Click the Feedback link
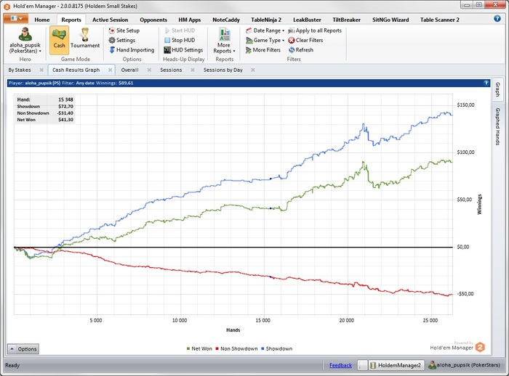The width and height of the screenshot is (509, 376). (x=340, y=365)
